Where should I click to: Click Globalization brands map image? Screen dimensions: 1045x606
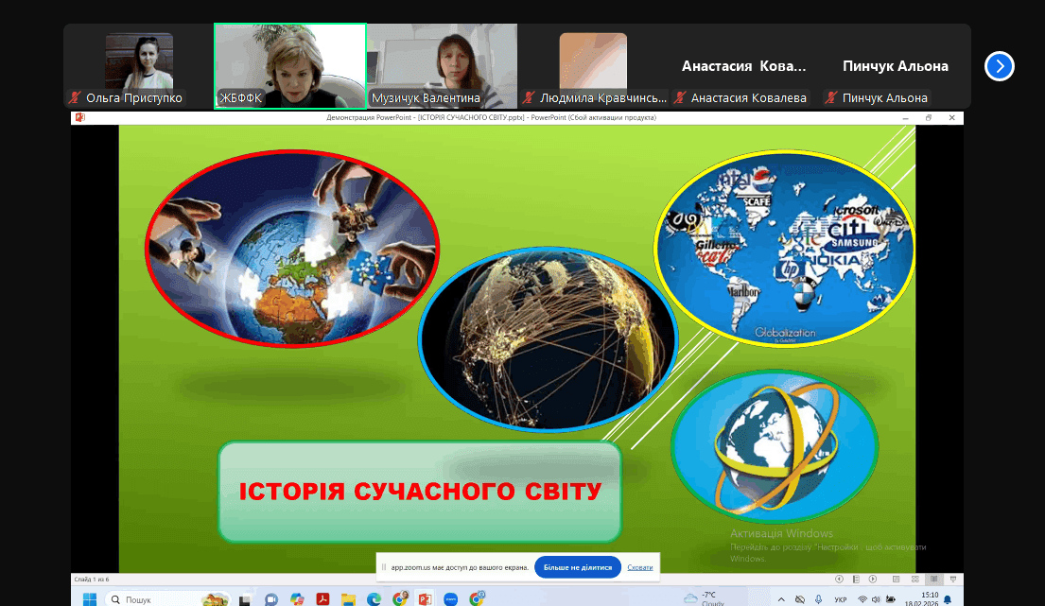(x=784, y=249)
